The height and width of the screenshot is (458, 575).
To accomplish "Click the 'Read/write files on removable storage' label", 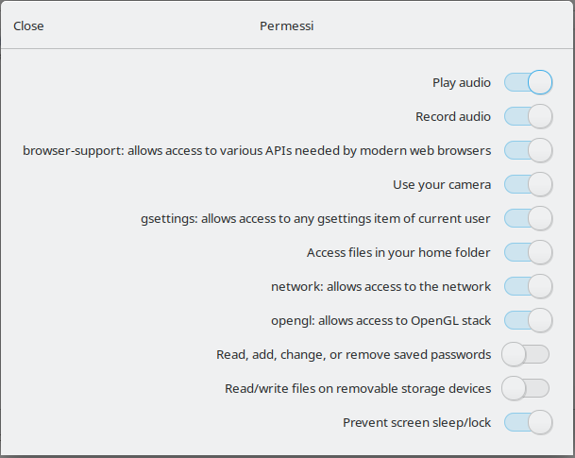I will click(358, 389).
